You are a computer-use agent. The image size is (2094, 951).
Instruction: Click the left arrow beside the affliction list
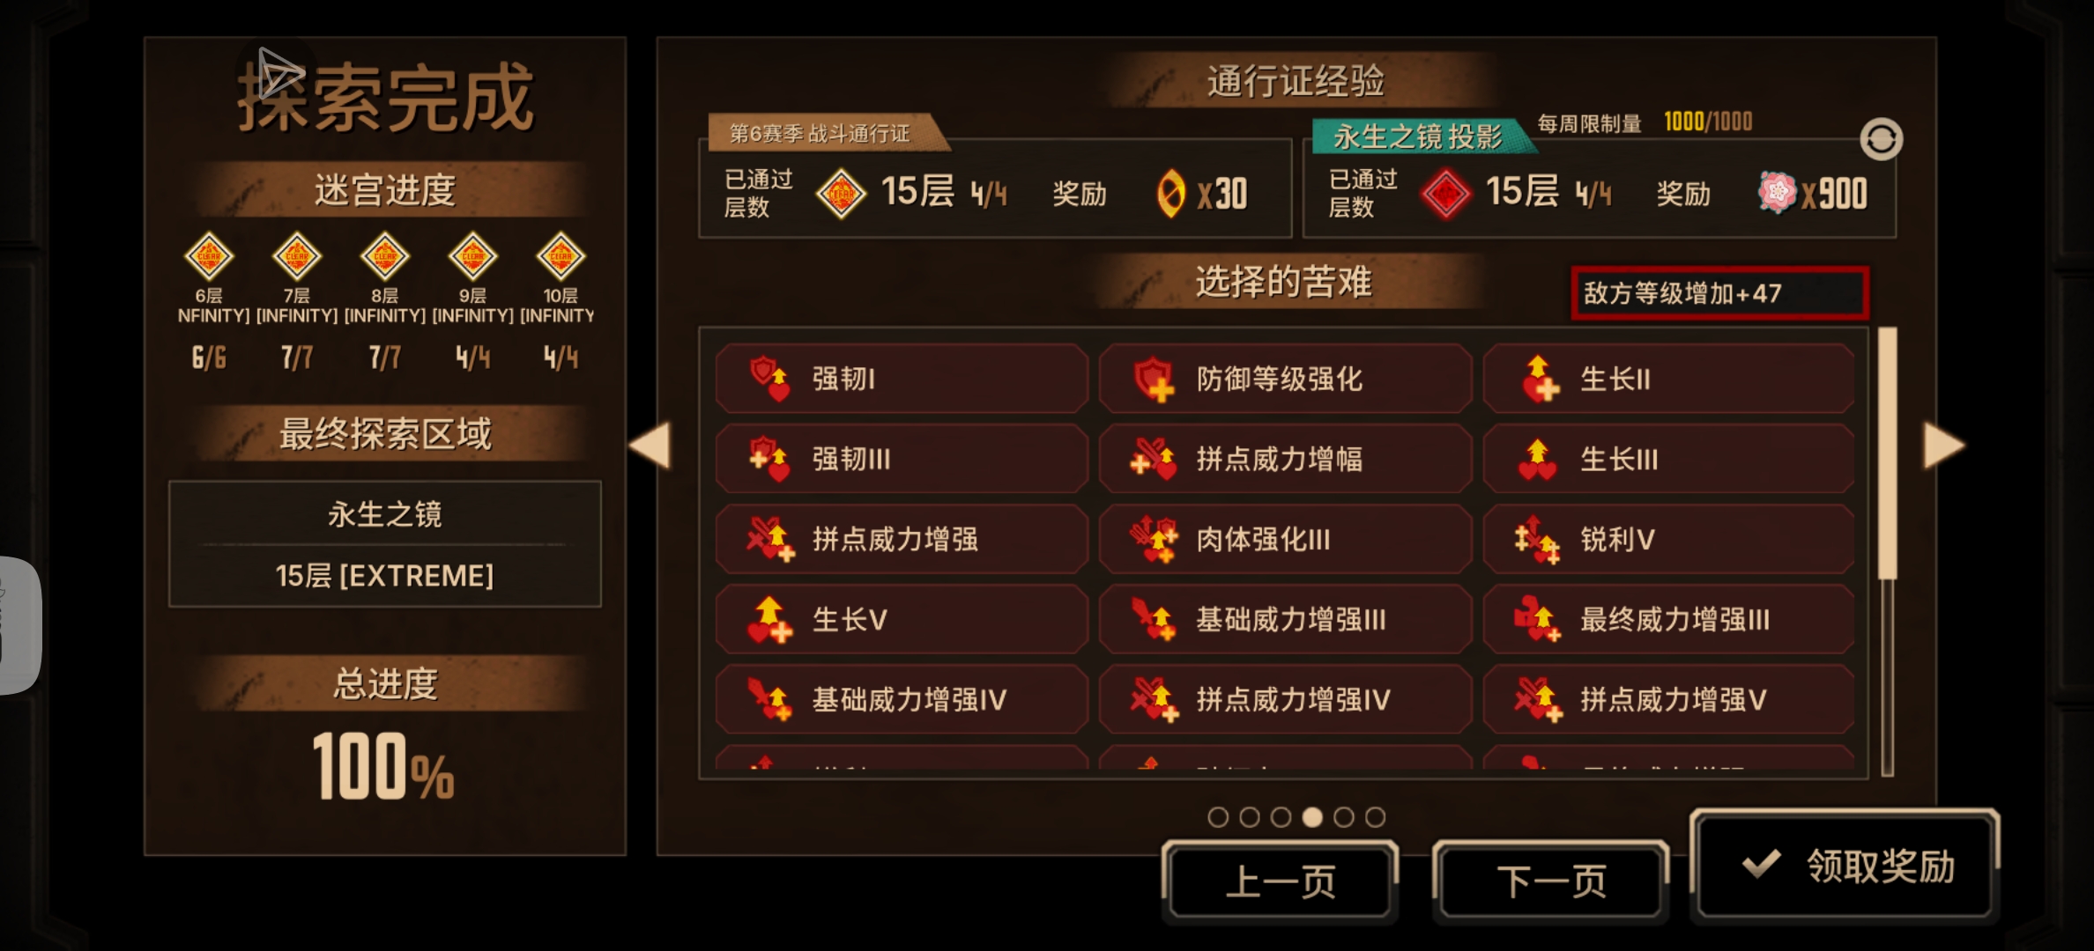point(650,445)
